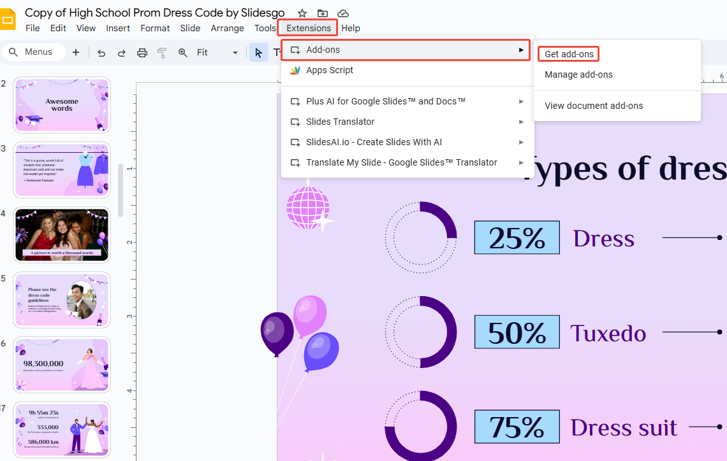Activate the Select cursor tool
The width and height of the screenshot is (727, 461).
260,52
